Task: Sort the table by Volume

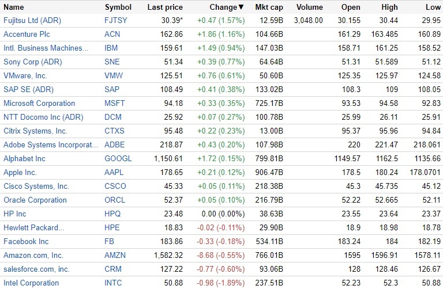Action: click(x=310, y=7)
